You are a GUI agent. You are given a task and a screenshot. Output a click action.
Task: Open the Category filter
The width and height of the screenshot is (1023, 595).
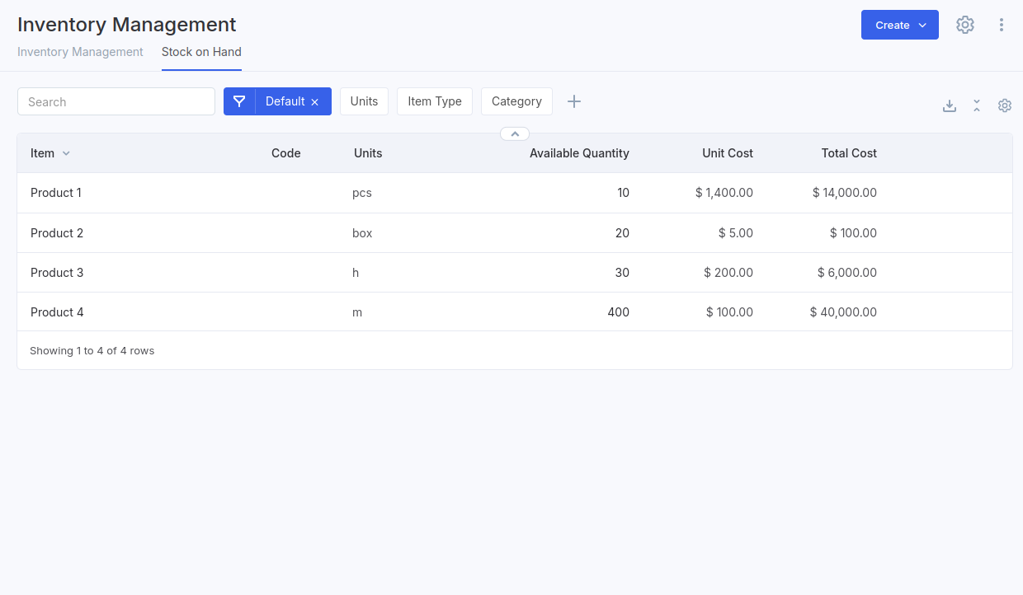tap(516, 101)
